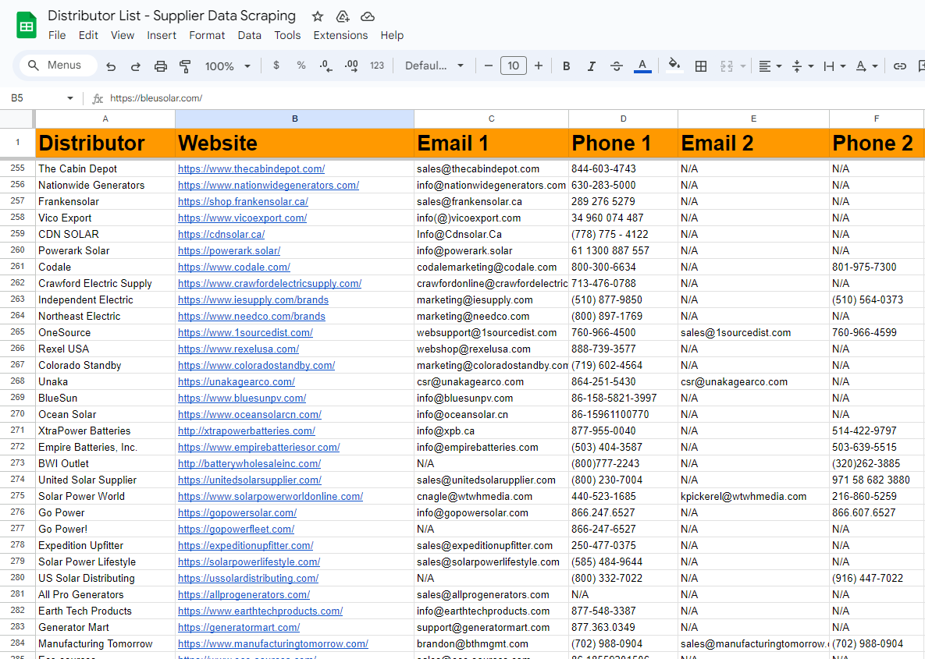Viewport: 925px width, 659px height.
Task: Star the Distributor List document
Action: (x=318, y=16)
